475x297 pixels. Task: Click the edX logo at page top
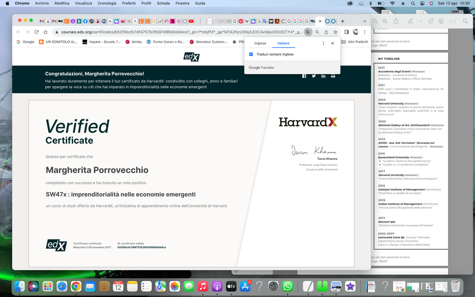(191, 57)
